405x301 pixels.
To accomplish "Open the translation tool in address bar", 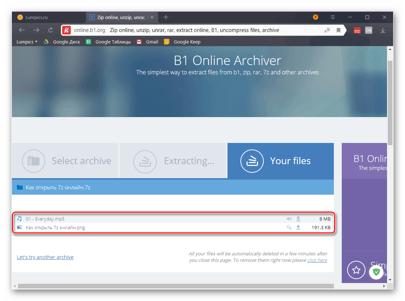I will (327, 30).
